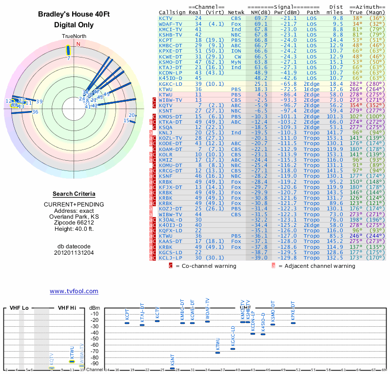
Task: Click the Bradley's House 40Ft title
Action: (x=74, y=14)
